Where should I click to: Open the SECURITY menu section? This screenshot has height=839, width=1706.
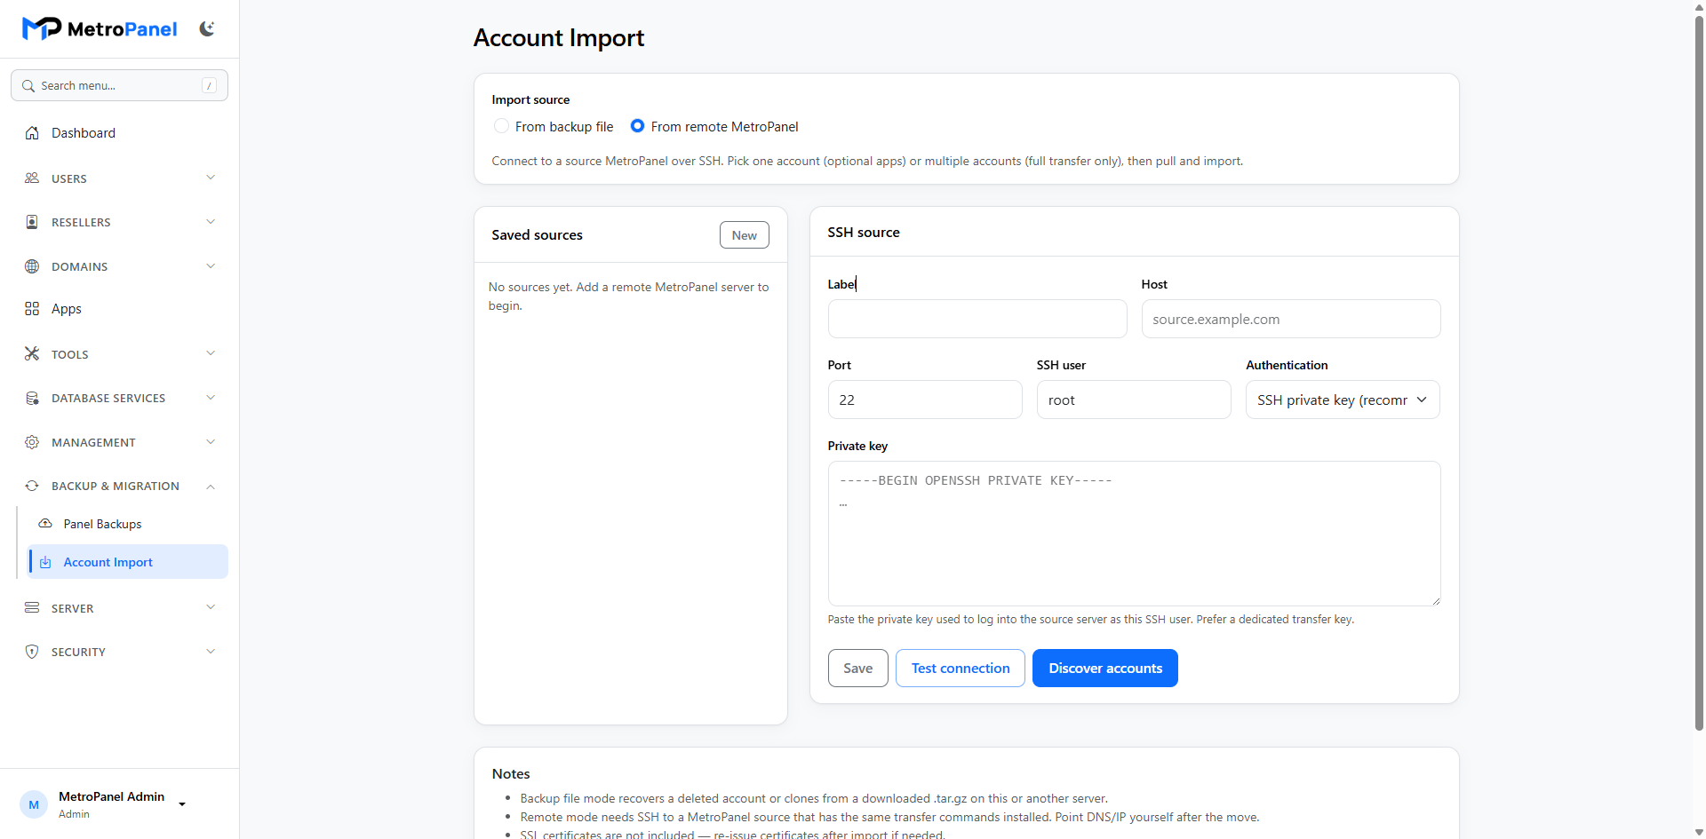point(119,652)
